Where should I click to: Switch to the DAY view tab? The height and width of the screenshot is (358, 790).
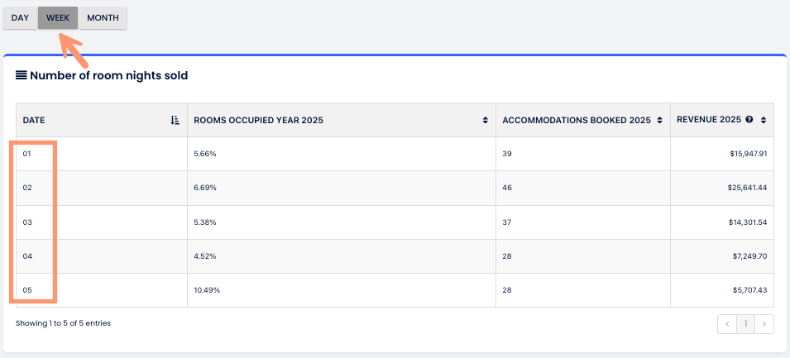(20, 17)
